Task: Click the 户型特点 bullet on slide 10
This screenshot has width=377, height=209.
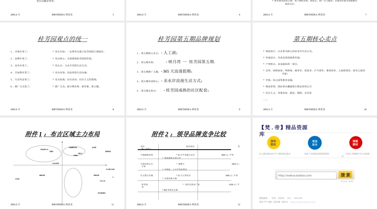Action: pos(281,64)
